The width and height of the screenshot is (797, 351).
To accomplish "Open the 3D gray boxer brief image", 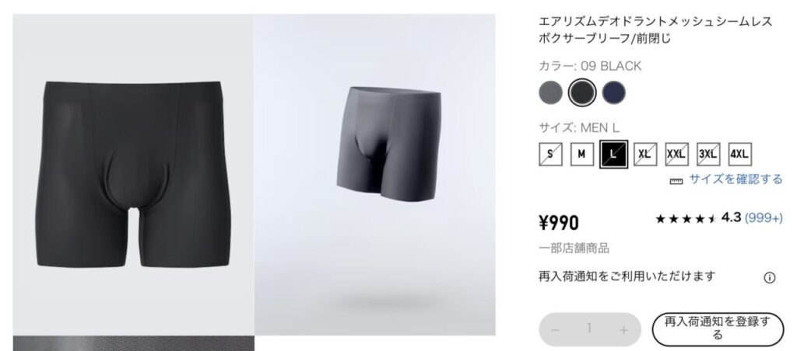I will click(375, 175).
